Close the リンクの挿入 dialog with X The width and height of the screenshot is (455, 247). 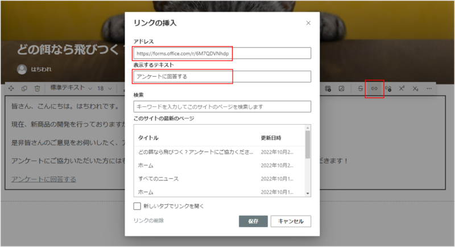pyautogui.click(x=308, y=23)
